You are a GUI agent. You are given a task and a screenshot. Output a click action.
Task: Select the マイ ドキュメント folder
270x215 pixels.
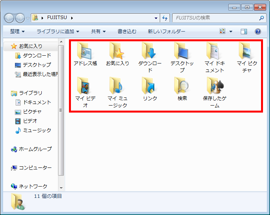tap(215, 58)
